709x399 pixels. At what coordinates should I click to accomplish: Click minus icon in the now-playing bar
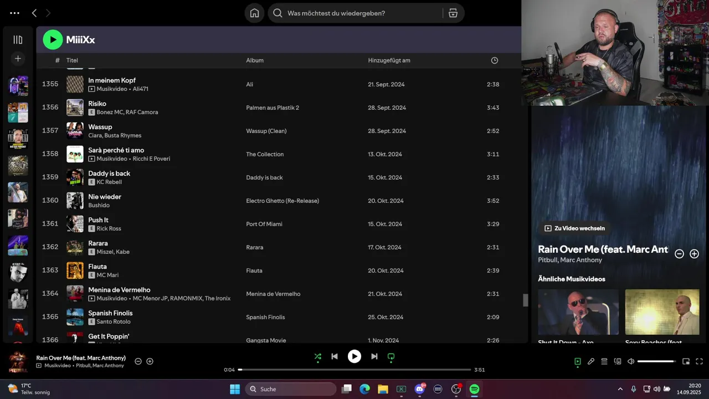click(x=138, y=361)
